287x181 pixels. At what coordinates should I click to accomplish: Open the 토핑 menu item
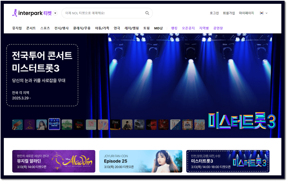coord(146,28)
